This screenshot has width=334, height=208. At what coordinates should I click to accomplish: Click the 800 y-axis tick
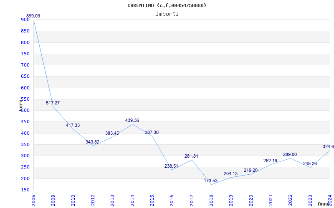coord(25,42)
